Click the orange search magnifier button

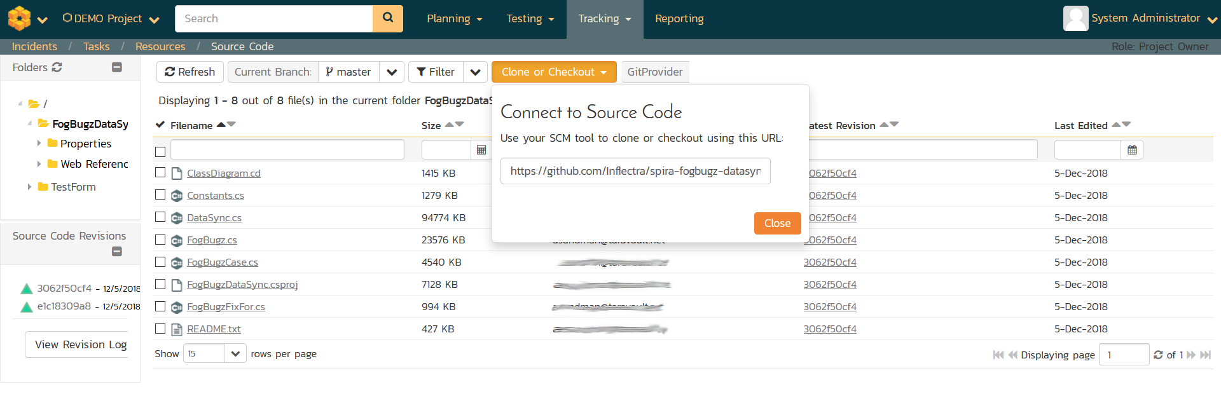(387, 18)
